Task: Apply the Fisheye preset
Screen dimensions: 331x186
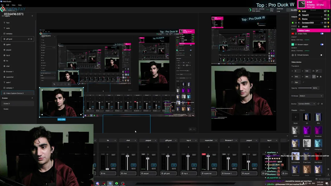Action: tap(296, 143)
